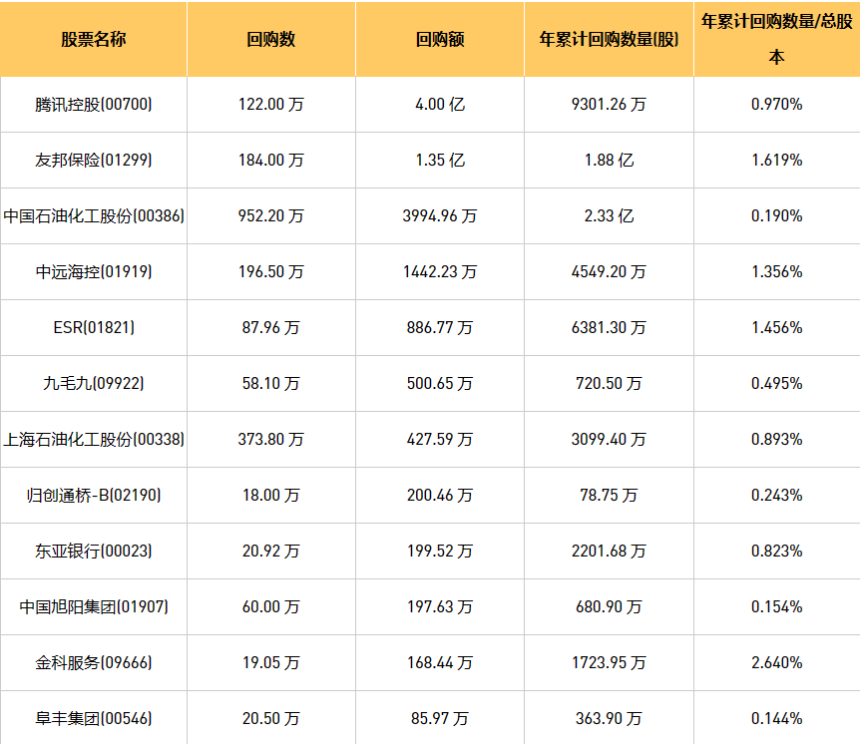Select stock name 阜丰集团(00546)
The height and width of the screenshot is (744, 860).
(x=93, y=719)
